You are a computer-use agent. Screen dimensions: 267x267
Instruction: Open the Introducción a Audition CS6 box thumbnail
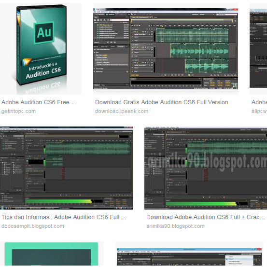pos(41,49)
